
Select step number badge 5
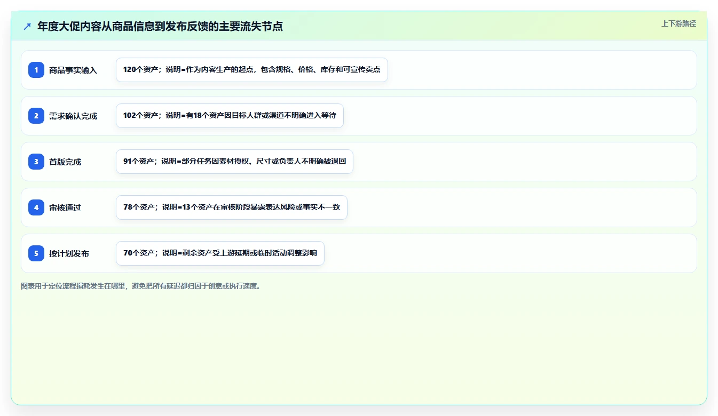pos(36,253)
